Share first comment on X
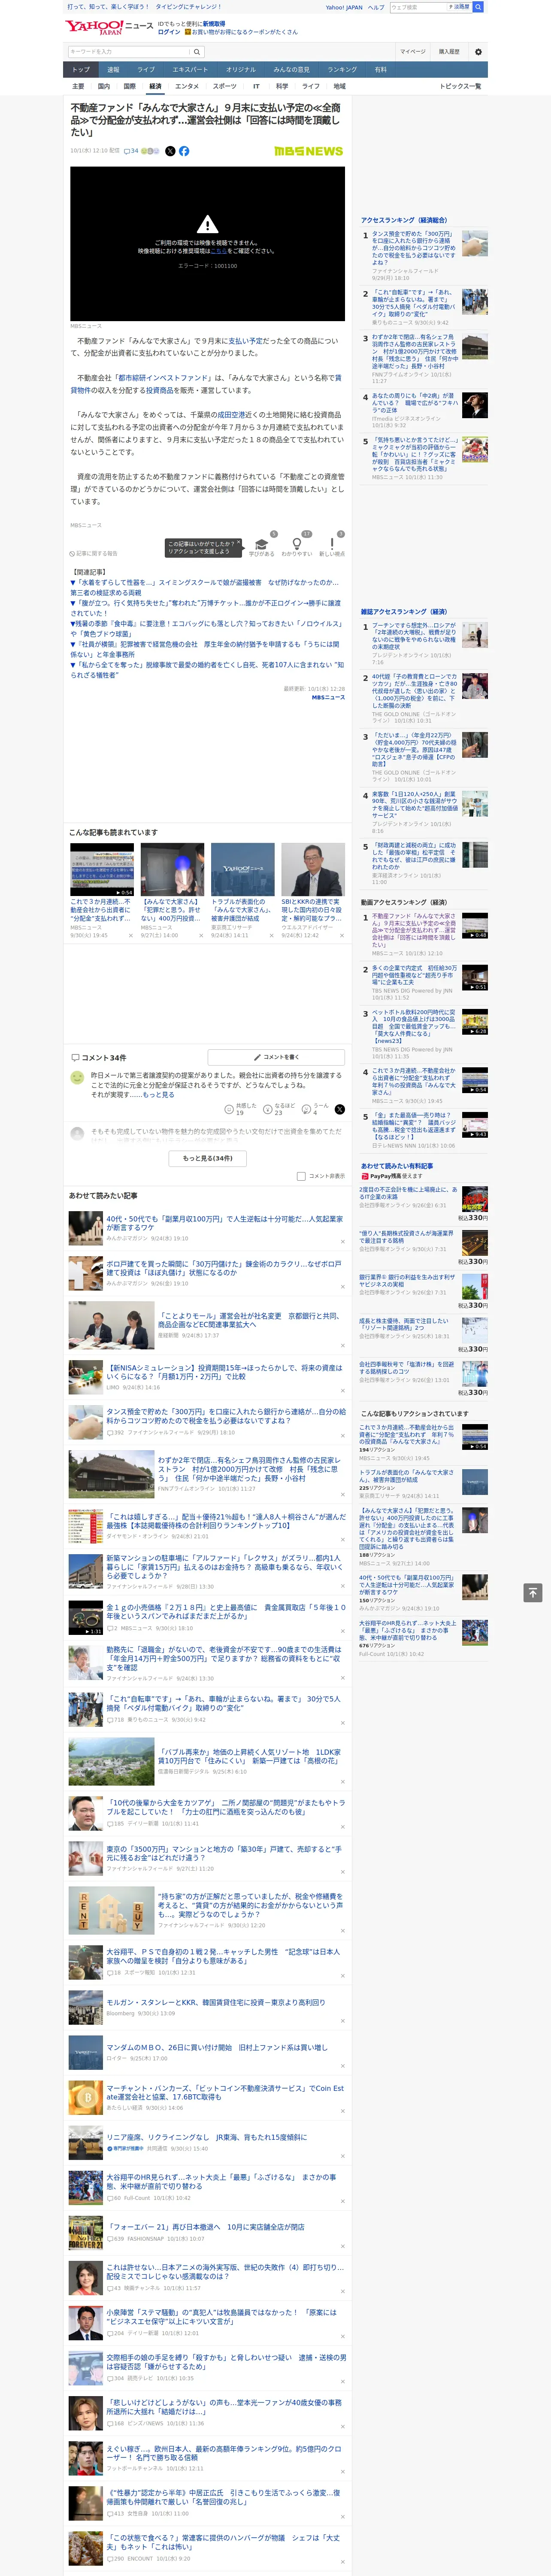The image size is (551, 2576). (x=339, y=1110)
